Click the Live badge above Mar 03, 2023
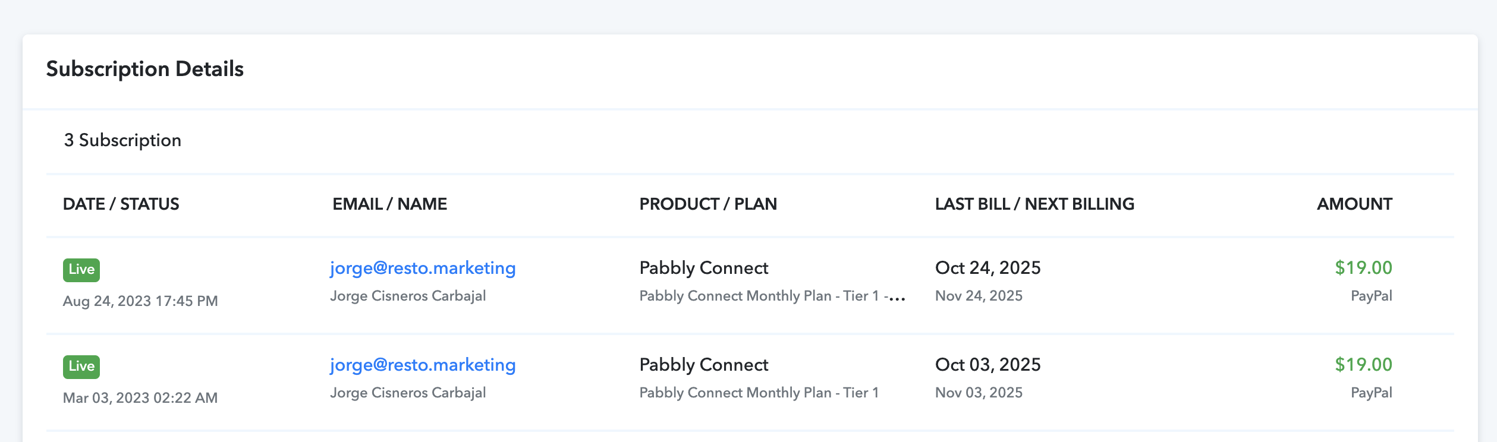 pos(81,367)
